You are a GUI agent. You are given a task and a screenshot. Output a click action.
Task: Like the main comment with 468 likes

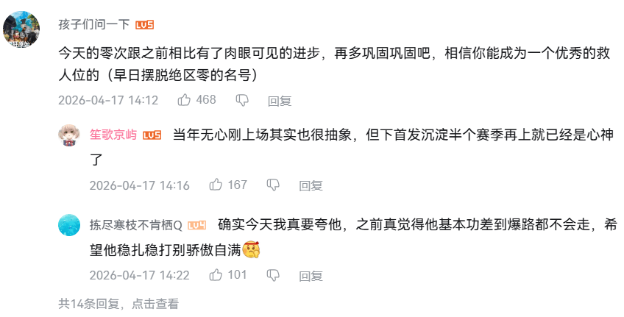(184, 100)
